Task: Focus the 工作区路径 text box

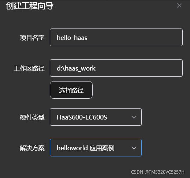Action: click(x=116, y=68)
